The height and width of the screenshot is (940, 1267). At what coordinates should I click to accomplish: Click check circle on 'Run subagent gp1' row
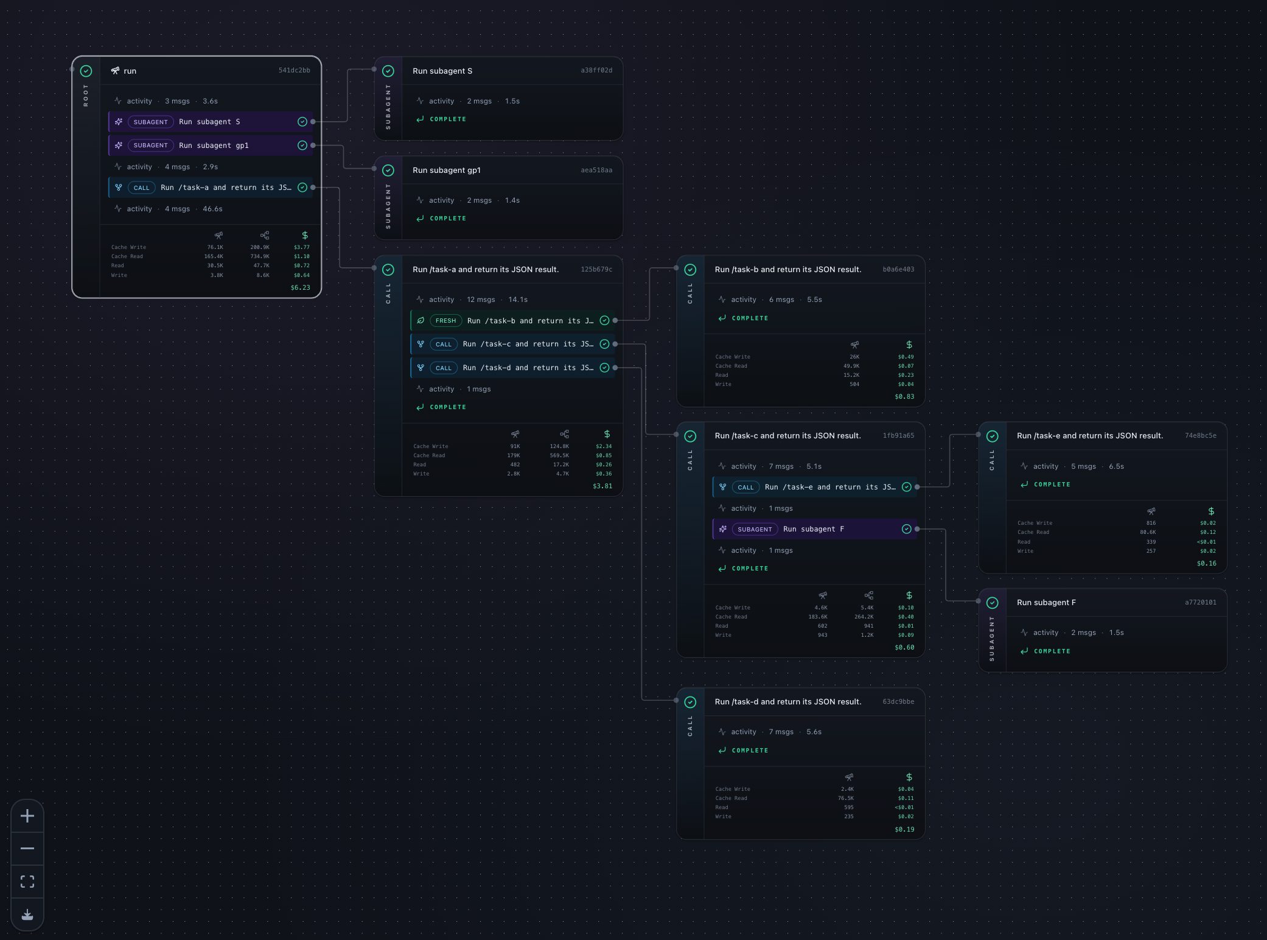[302, 146]
